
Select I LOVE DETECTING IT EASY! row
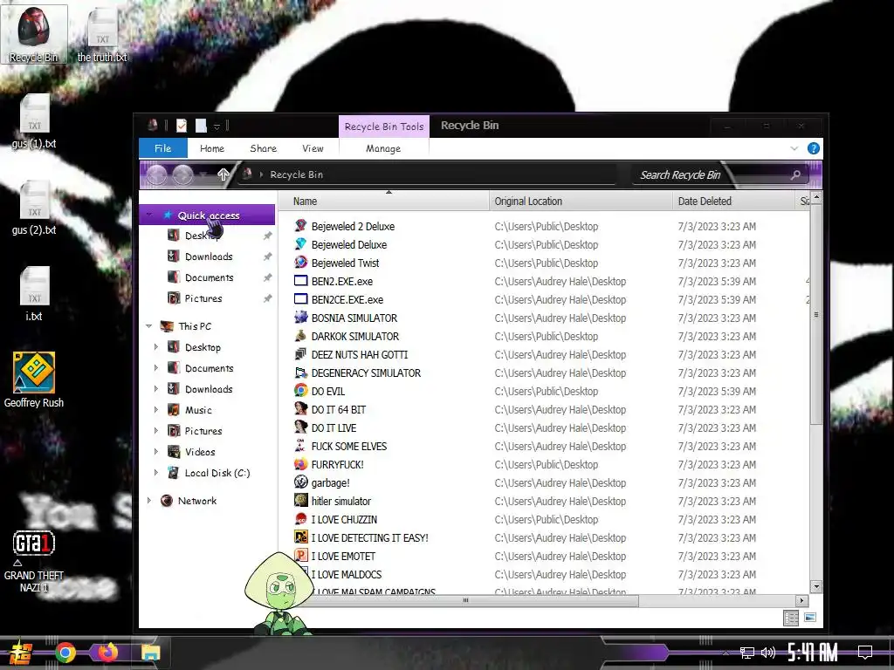[544, 537]
